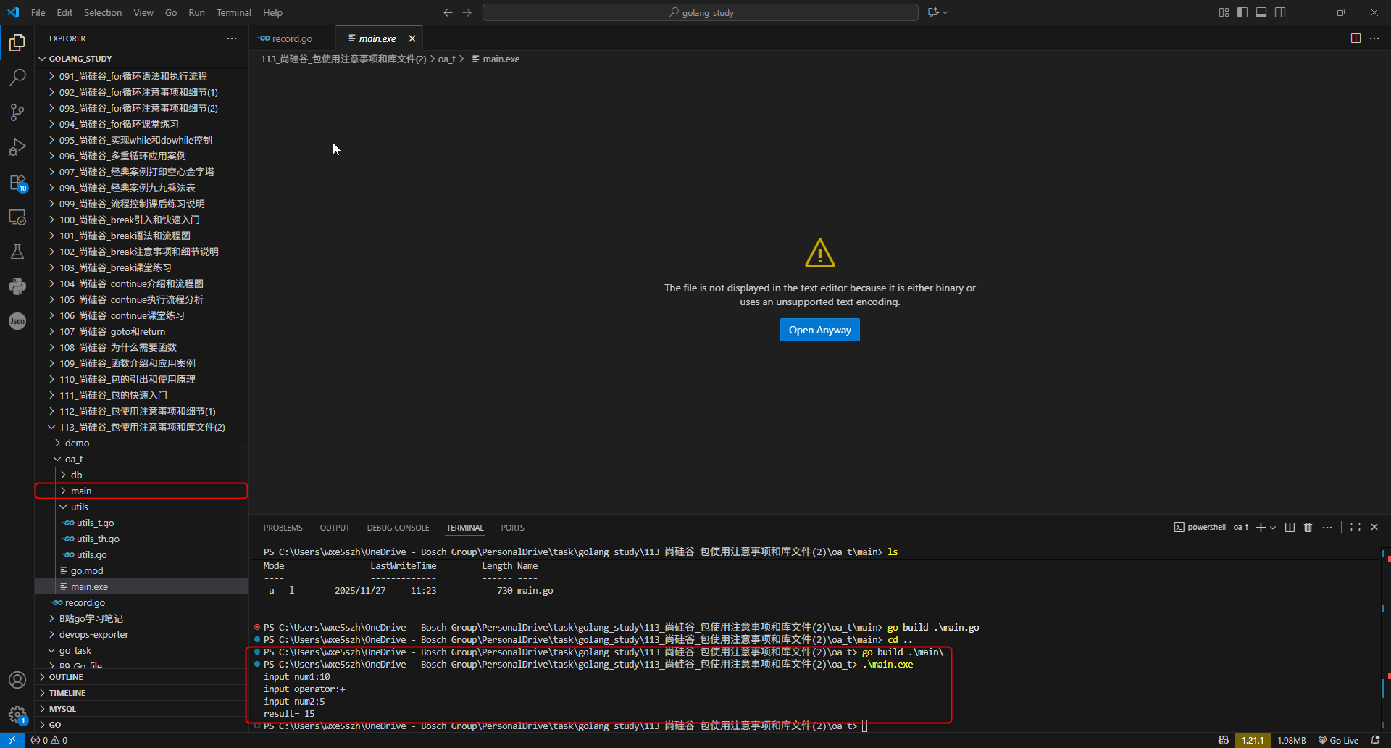1391x748 pixels.
Task: Open the launch profile dropdown beside the plus
Action: pos(1273,528)
